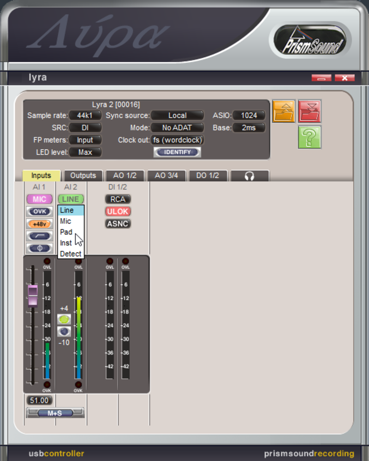Select Line from the AI 2 menu
Image resolution: width=369 pixels, height=461 pixels.
71,210
